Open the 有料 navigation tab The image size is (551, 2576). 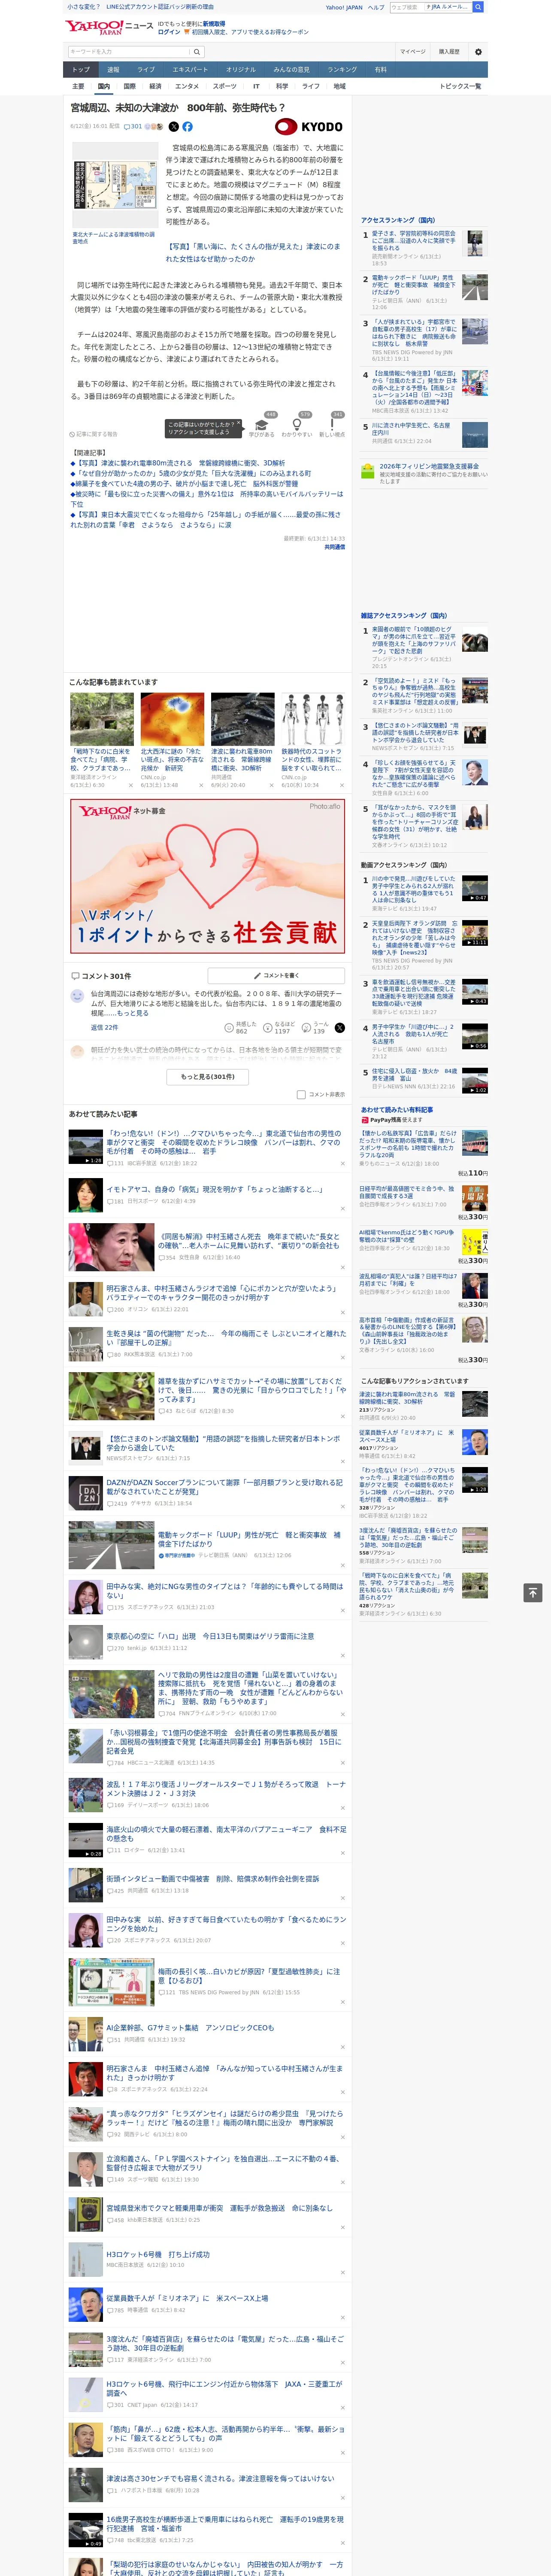pos(380,70)
